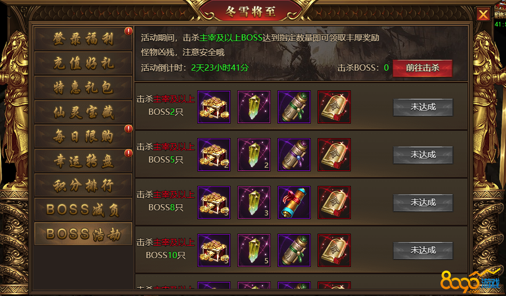Click treasure chest reward in BOSS10只 row
506x296 pixels.
(x=214, y=250)
